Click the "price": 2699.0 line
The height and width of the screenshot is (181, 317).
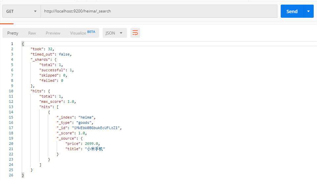pos(82,143)
